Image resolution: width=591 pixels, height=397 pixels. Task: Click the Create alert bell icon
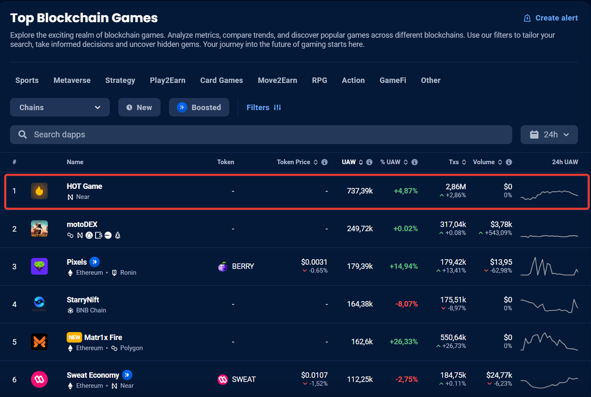[527, 18]
